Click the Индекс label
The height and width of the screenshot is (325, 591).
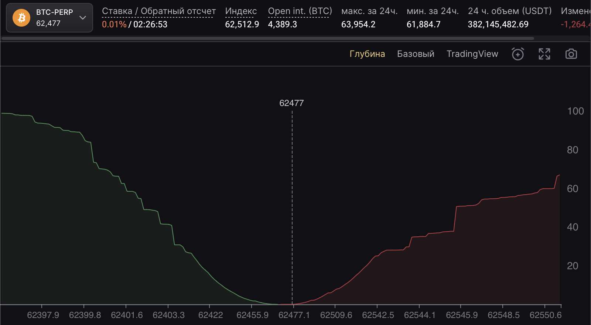pyautogui.click(x=241, y=11)
